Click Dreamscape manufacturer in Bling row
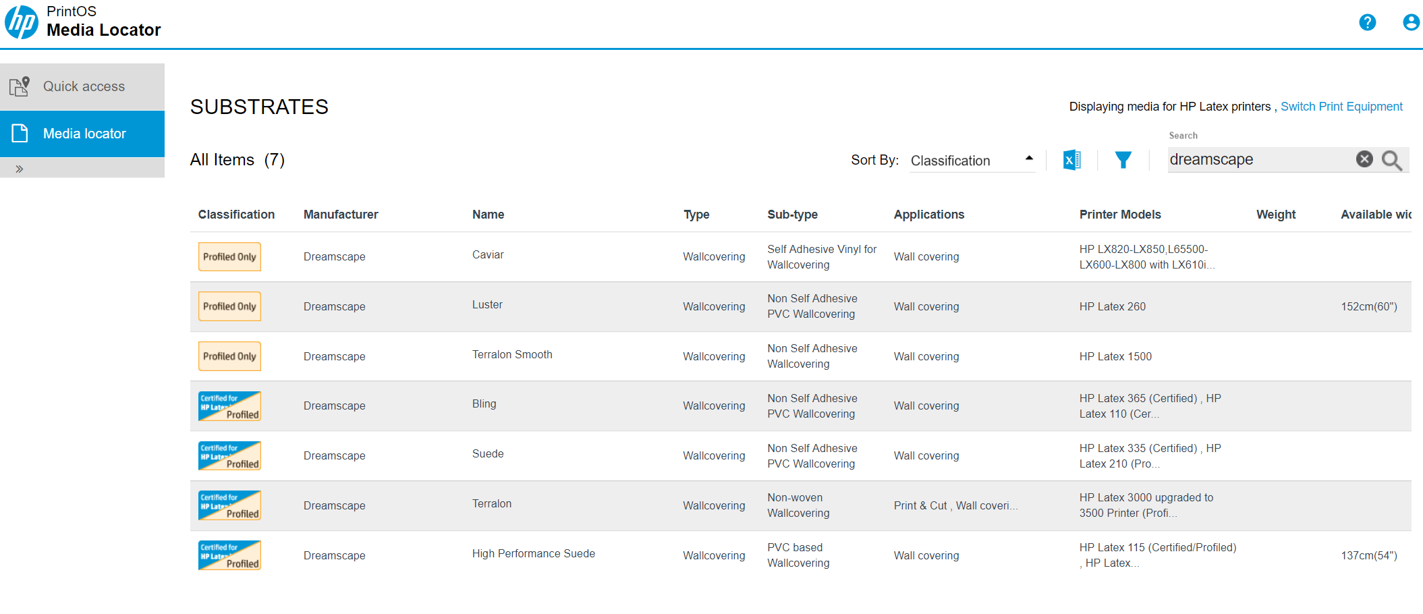1423x614 pixels. pos(334,406)
